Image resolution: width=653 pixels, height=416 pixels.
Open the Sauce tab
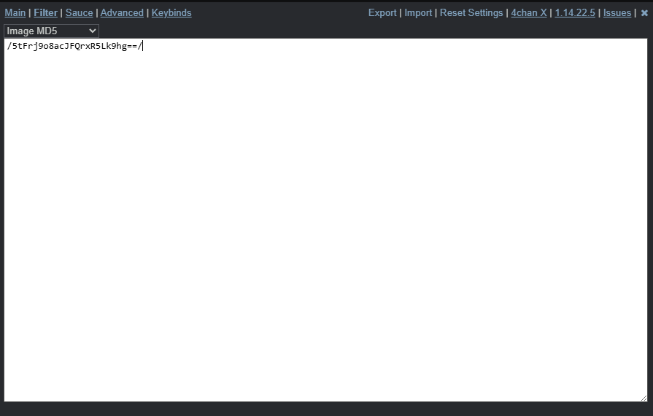79,13
